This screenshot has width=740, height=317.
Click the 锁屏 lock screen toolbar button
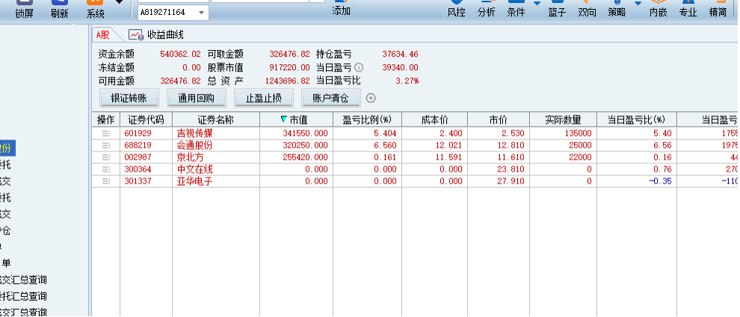pyautogui.click(x=24, y=9)
